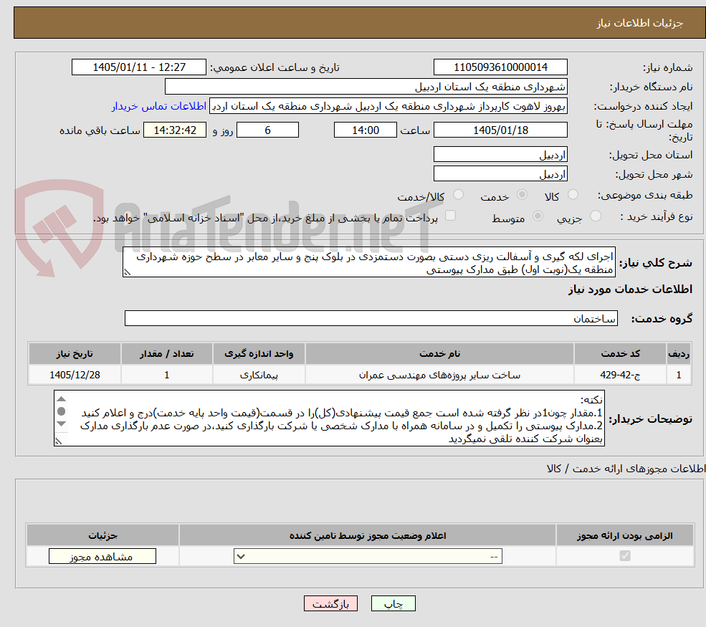
Task: Click the remaining days field 6
Action: [x=267, y=130]
